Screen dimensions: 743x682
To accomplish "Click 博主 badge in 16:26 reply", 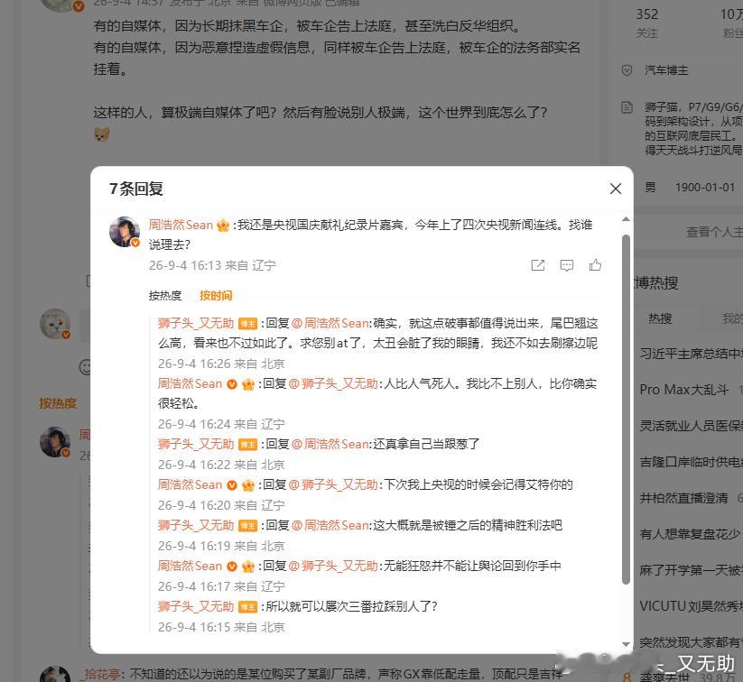I will click(x=247, y=324).
